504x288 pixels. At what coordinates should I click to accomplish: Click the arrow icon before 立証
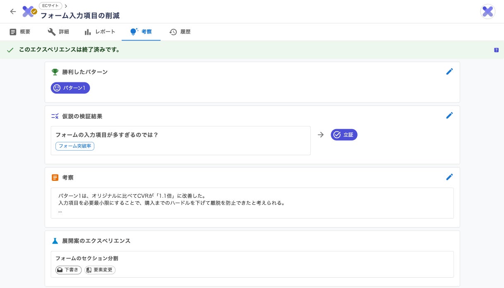(x=321, y=135)
